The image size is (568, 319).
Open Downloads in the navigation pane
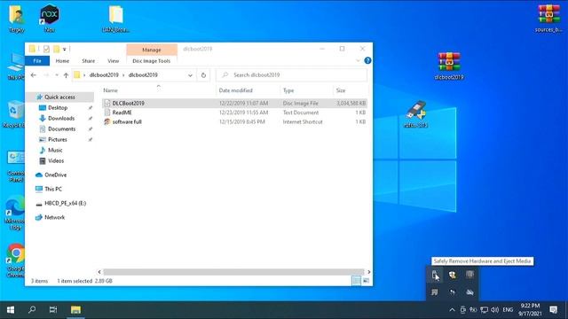coord(61,118)
